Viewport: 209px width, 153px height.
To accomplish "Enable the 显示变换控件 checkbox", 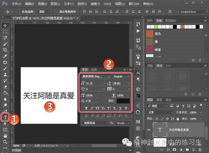I will pos(56,12).
